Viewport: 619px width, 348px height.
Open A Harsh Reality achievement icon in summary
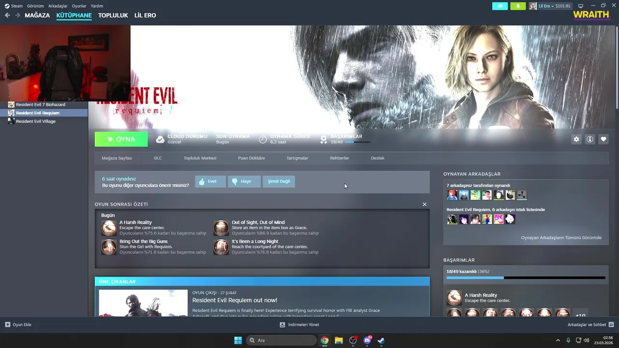click(x=109, y=228)
